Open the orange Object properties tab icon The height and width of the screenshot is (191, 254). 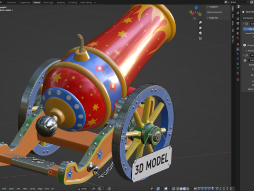point(238,44)
